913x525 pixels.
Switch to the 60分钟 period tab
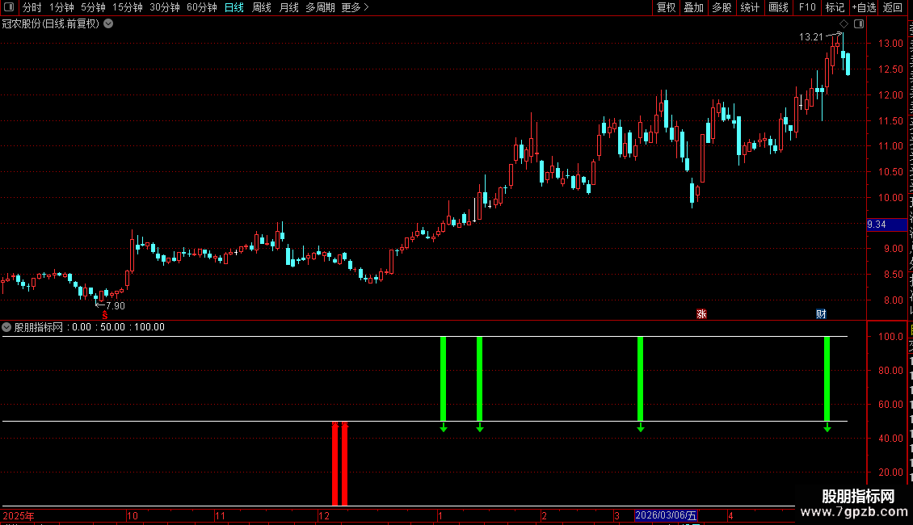201,7
